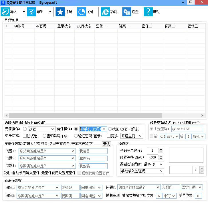Screen dimensions: 208x203
Task: Click the 打码 star icon
Action: tap(60, 12)
